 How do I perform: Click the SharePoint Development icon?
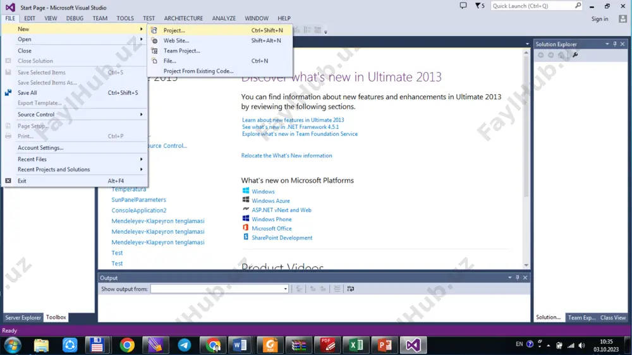pos(245,238)
